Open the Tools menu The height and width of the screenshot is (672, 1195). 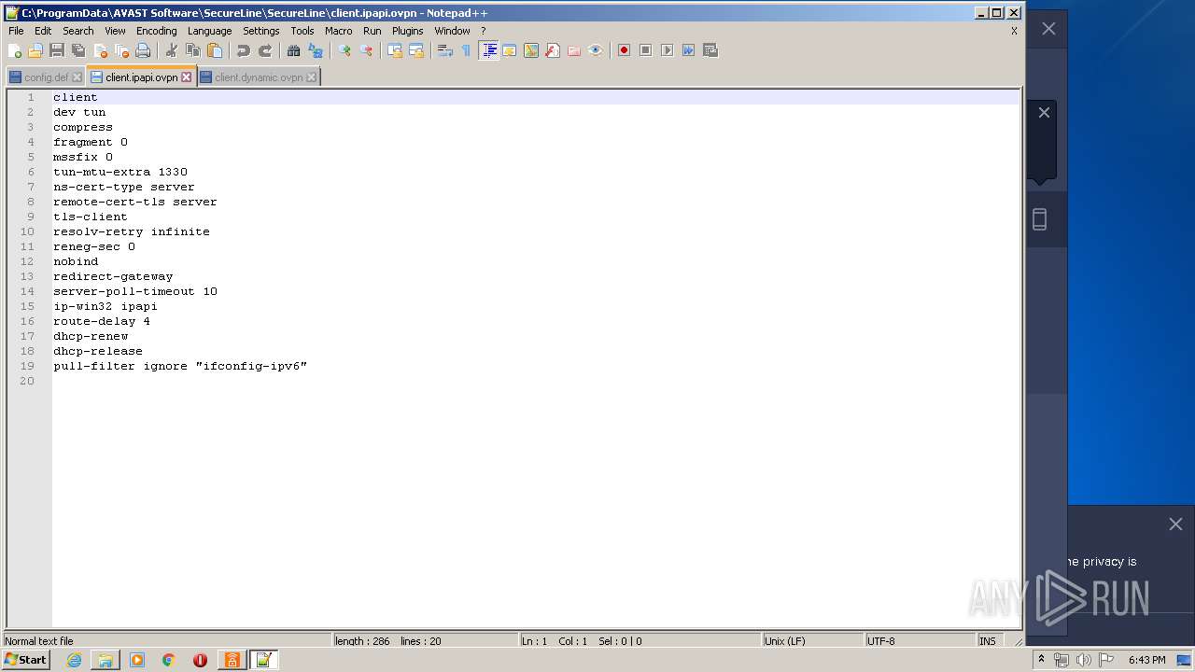[302, 31]
